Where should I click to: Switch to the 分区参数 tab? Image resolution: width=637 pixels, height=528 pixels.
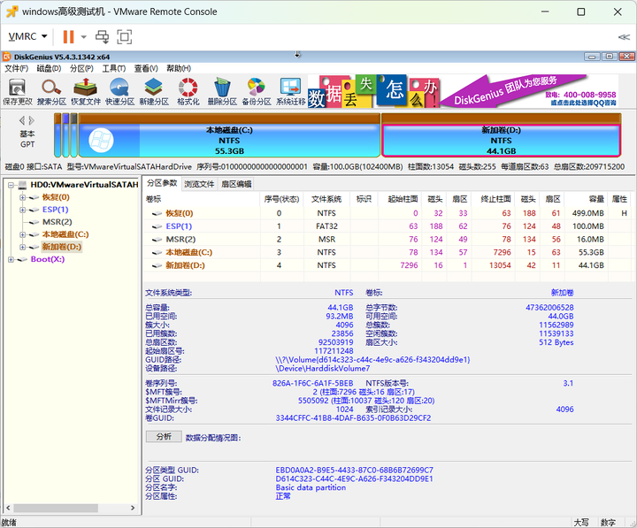pos(162,183)
